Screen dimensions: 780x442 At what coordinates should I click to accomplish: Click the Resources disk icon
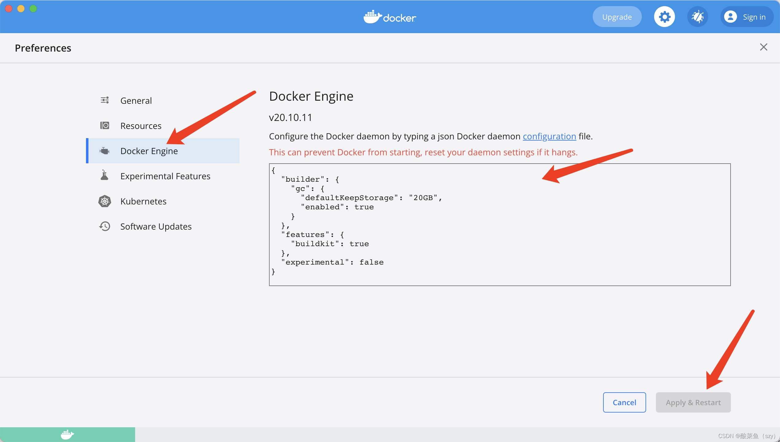click(x=105, y=126)
